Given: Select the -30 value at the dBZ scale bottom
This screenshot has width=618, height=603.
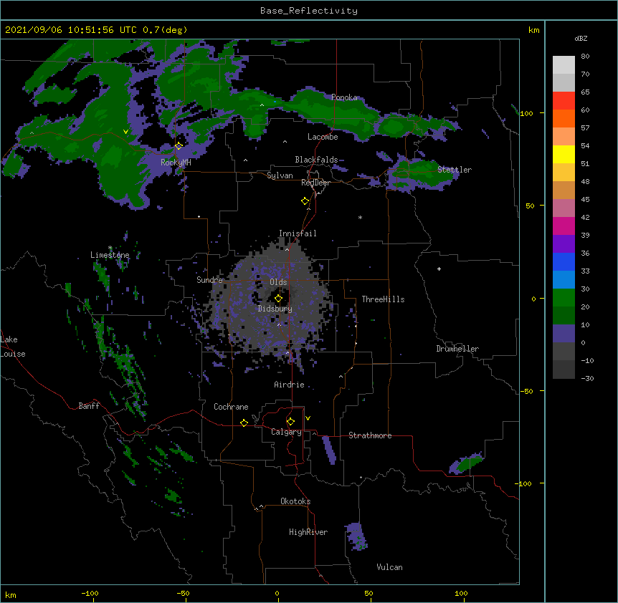Looking at the screenshot, I should pos(587,378).
